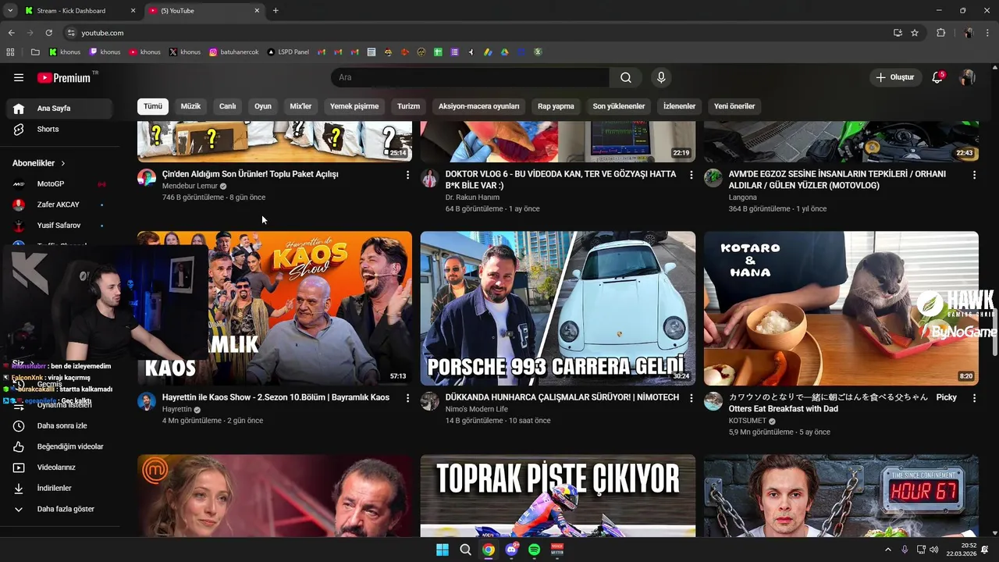Open MotoGP subscription channel
Viewport: 999px width, 562px height.
(x=59, y=183)
